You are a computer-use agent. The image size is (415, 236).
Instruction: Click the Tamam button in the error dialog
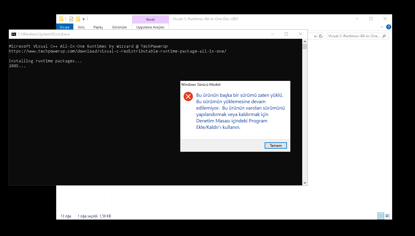click(276, 146)
